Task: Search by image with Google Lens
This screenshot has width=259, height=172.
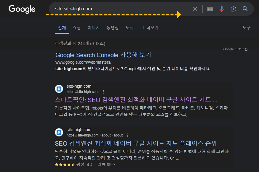Action: coord(234,9)
